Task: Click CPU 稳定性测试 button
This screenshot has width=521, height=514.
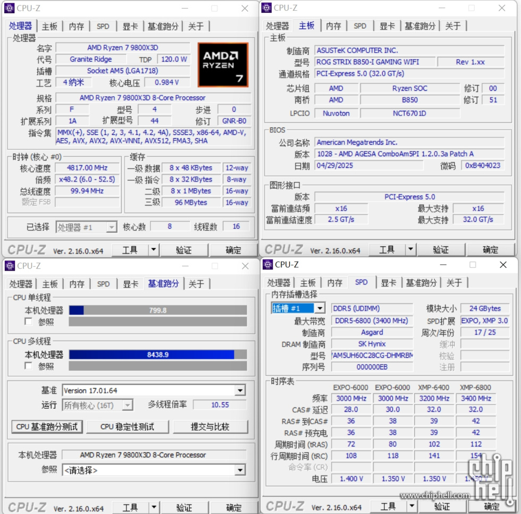Action: pyautogui.click(x=127, y=427)
